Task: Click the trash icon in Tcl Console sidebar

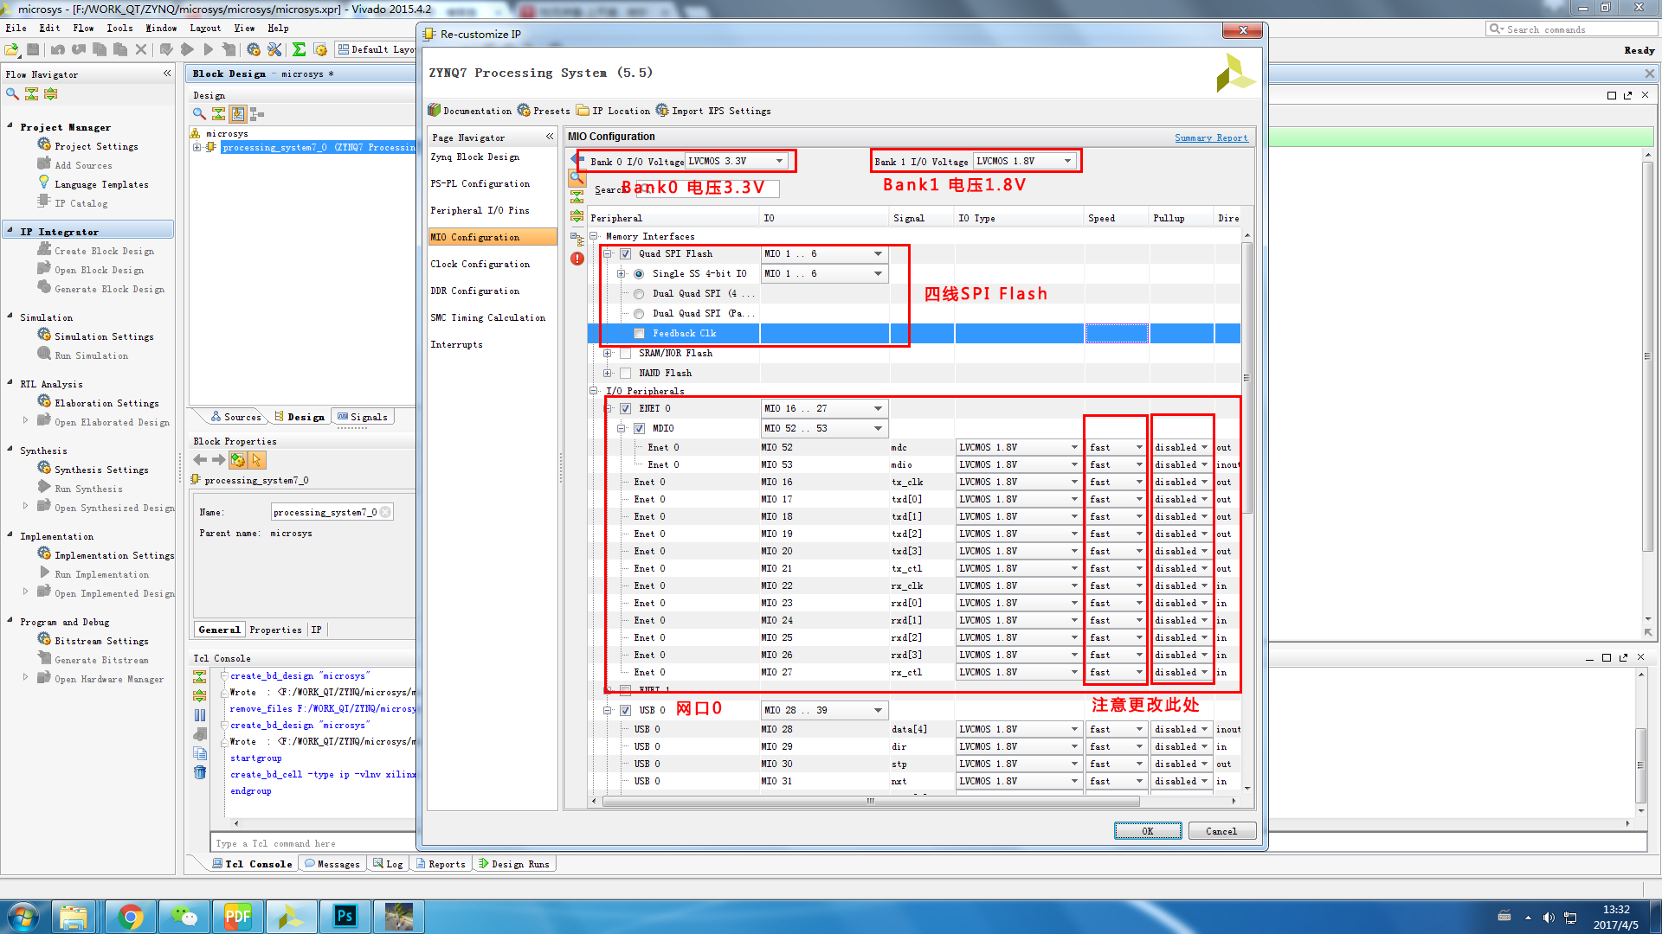Action: (200, 772)
